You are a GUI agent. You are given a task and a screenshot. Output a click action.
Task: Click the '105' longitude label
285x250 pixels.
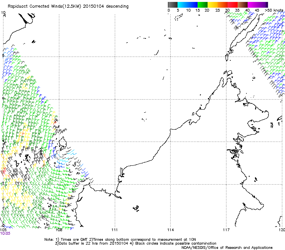pos(3,230)
